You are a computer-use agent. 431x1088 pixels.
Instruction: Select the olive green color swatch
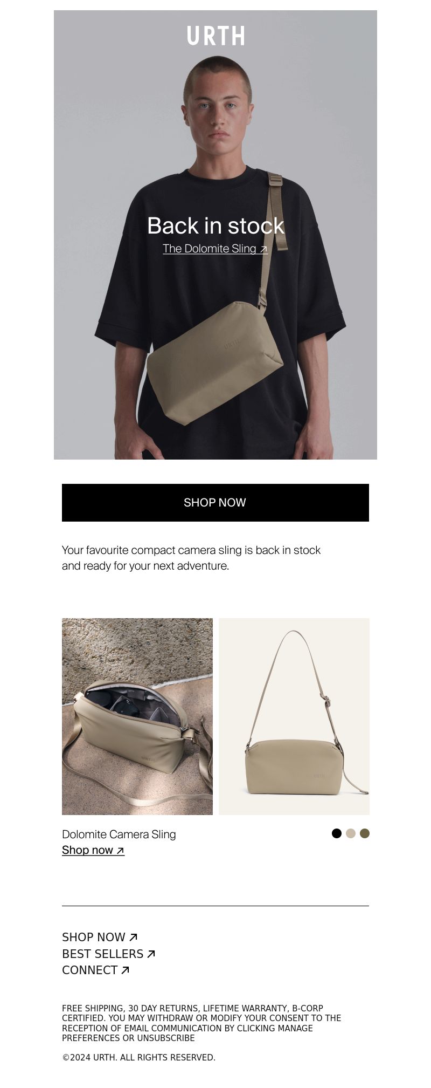pyautogui.click(x=365, y=833)
